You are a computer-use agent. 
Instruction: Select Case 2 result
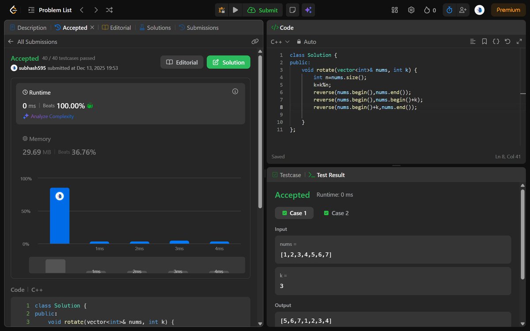[336, 213]
